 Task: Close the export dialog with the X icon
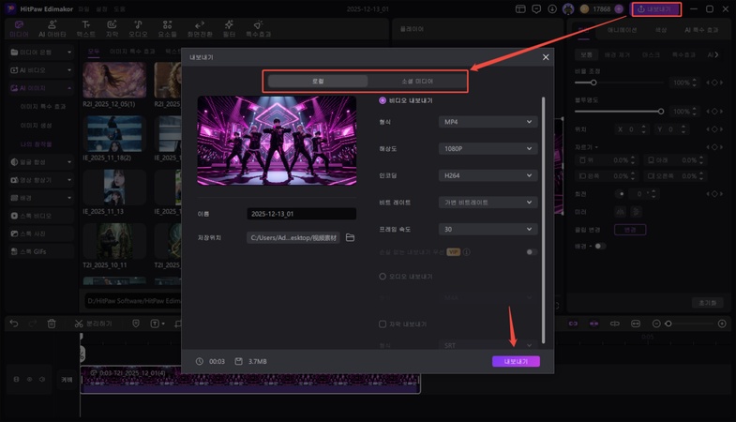[546, 57]
